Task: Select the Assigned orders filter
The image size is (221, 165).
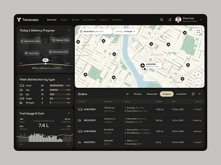Action: [167, 94]
